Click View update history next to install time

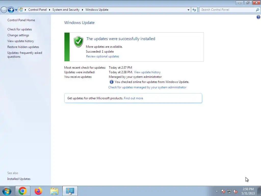coord(147,72)
